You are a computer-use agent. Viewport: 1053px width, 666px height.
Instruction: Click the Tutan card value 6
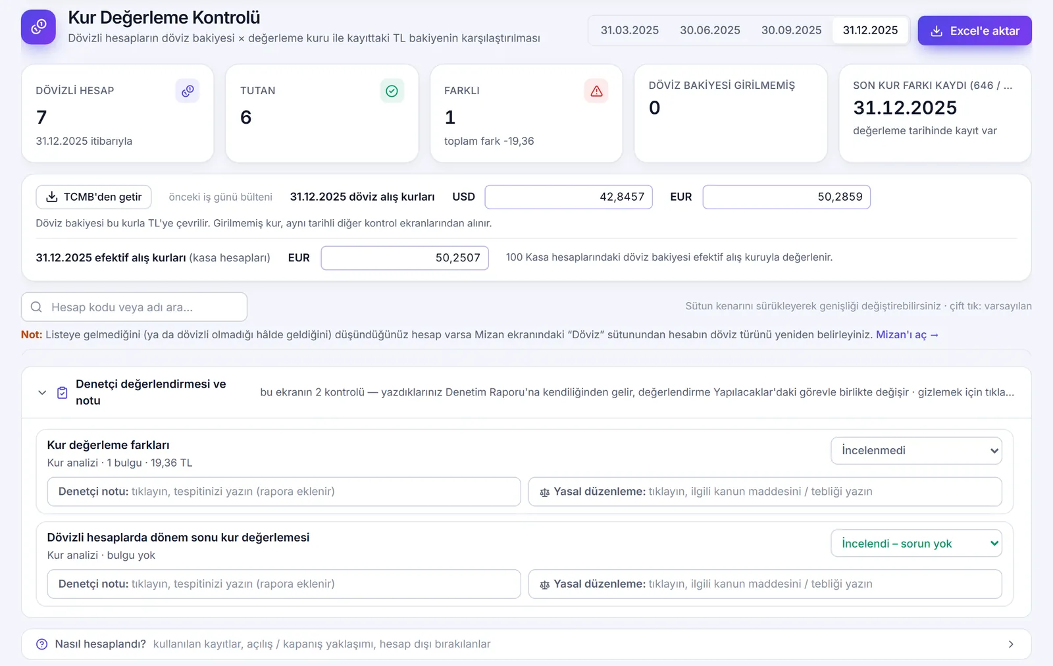245,117
